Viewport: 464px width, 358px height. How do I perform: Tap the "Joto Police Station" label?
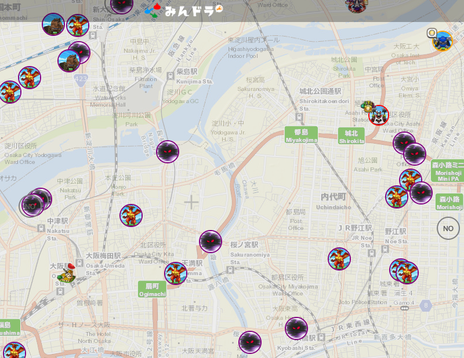(363, 302)
